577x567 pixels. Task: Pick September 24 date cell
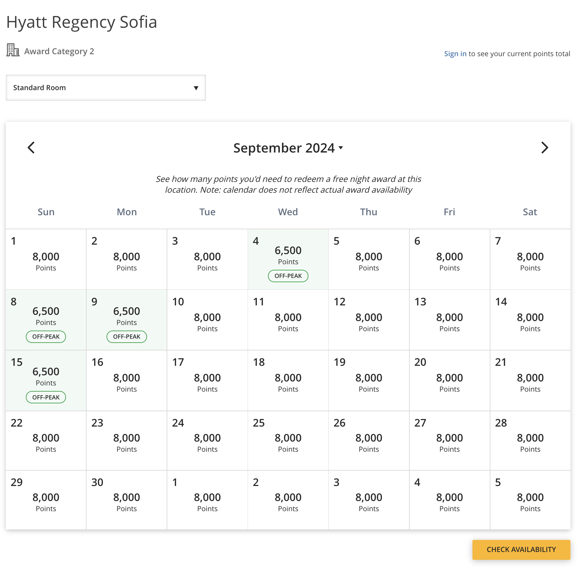click(x=207, y=441)
